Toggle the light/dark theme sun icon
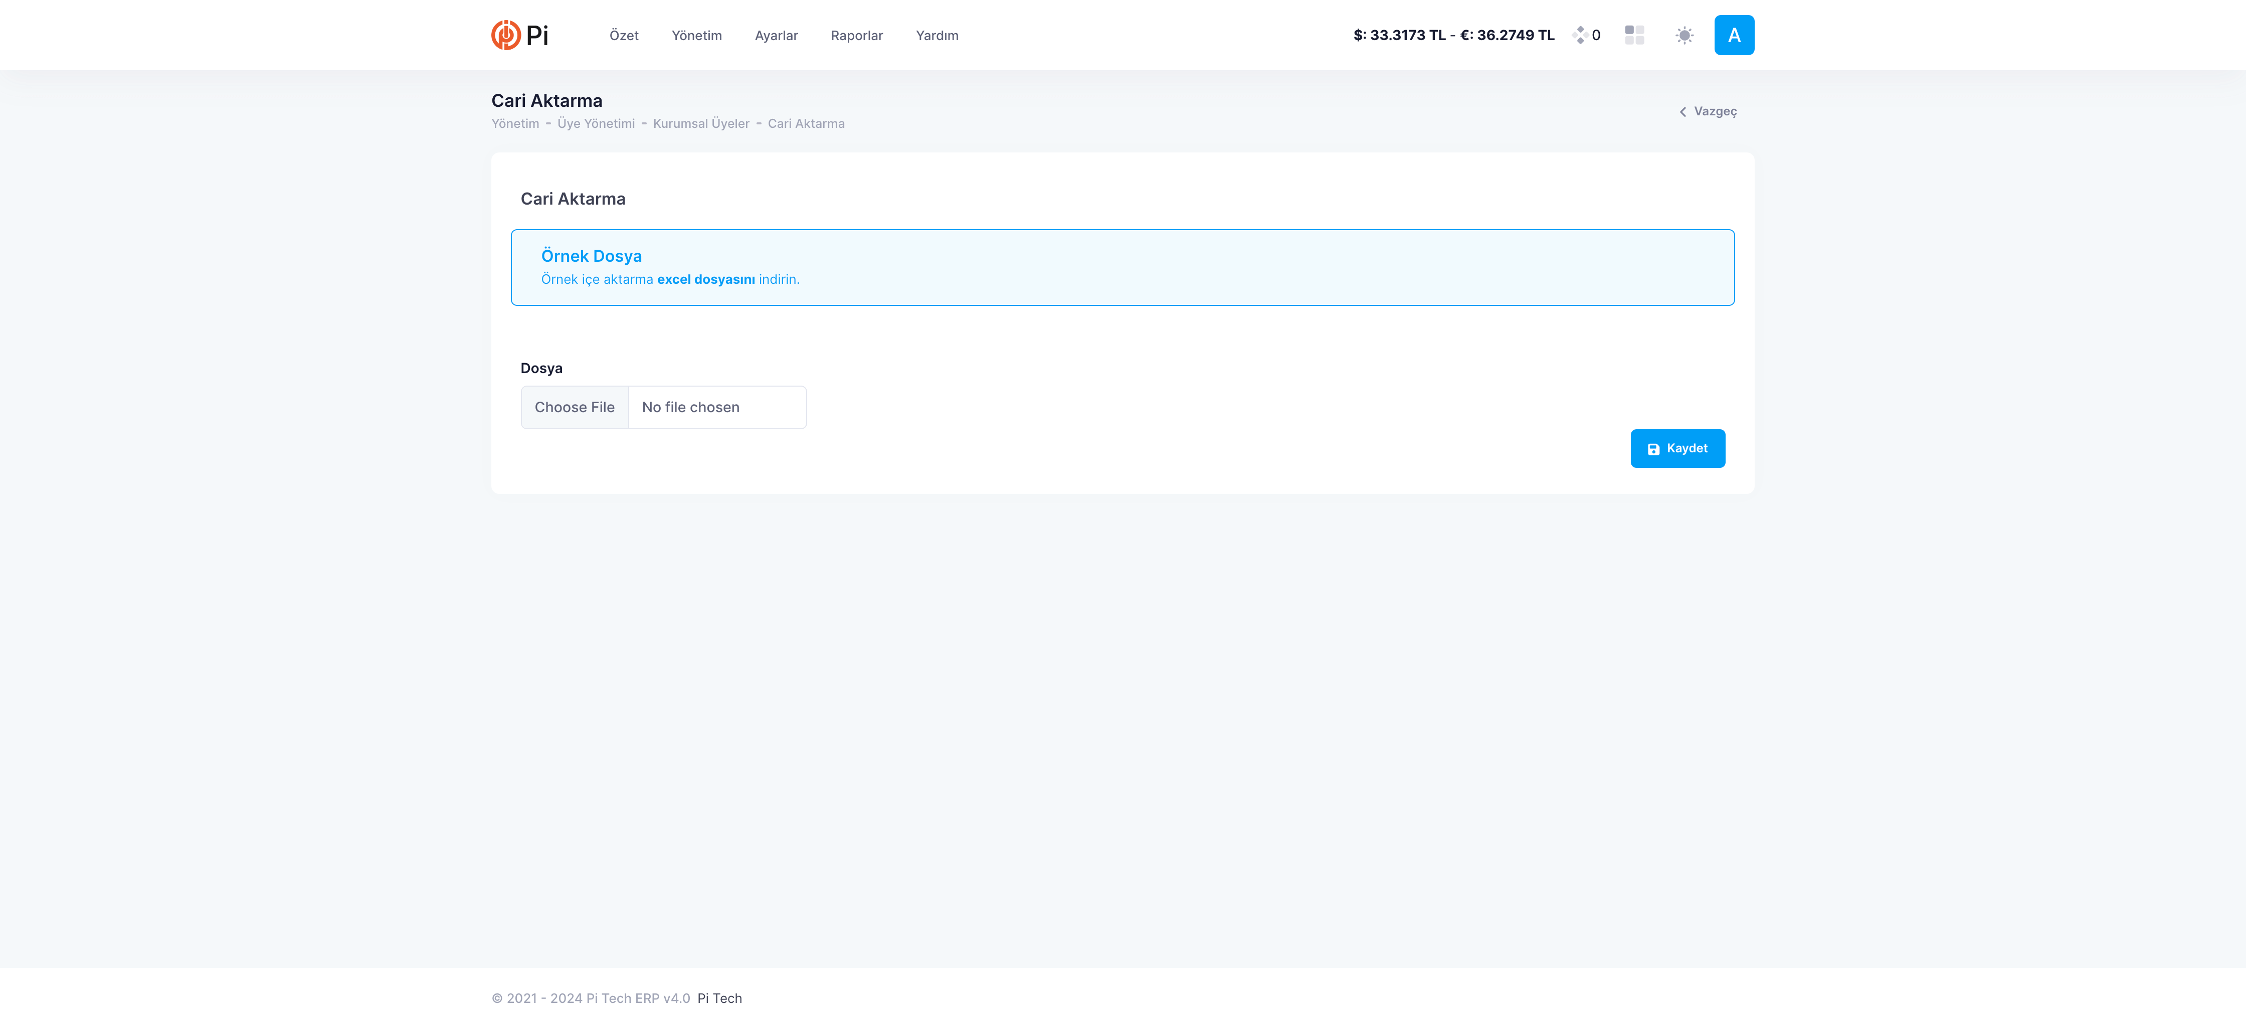 click(1683, 35)
